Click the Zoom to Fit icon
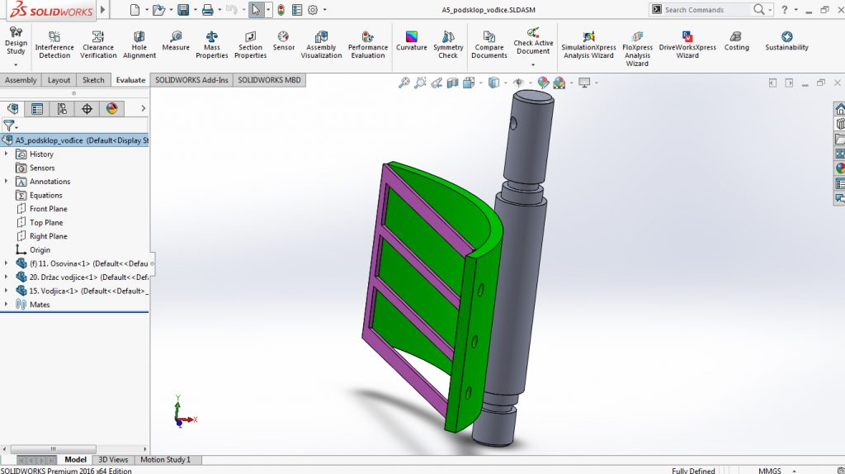Screen dimensions: 845x474 (404, 83)
